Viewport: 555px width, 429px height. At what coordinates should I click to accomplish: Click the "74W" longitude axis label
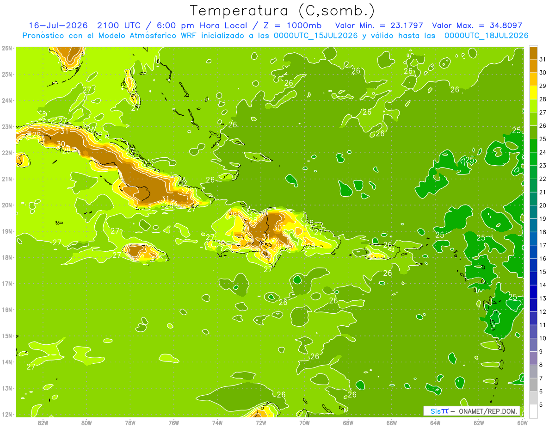(217, 422)
